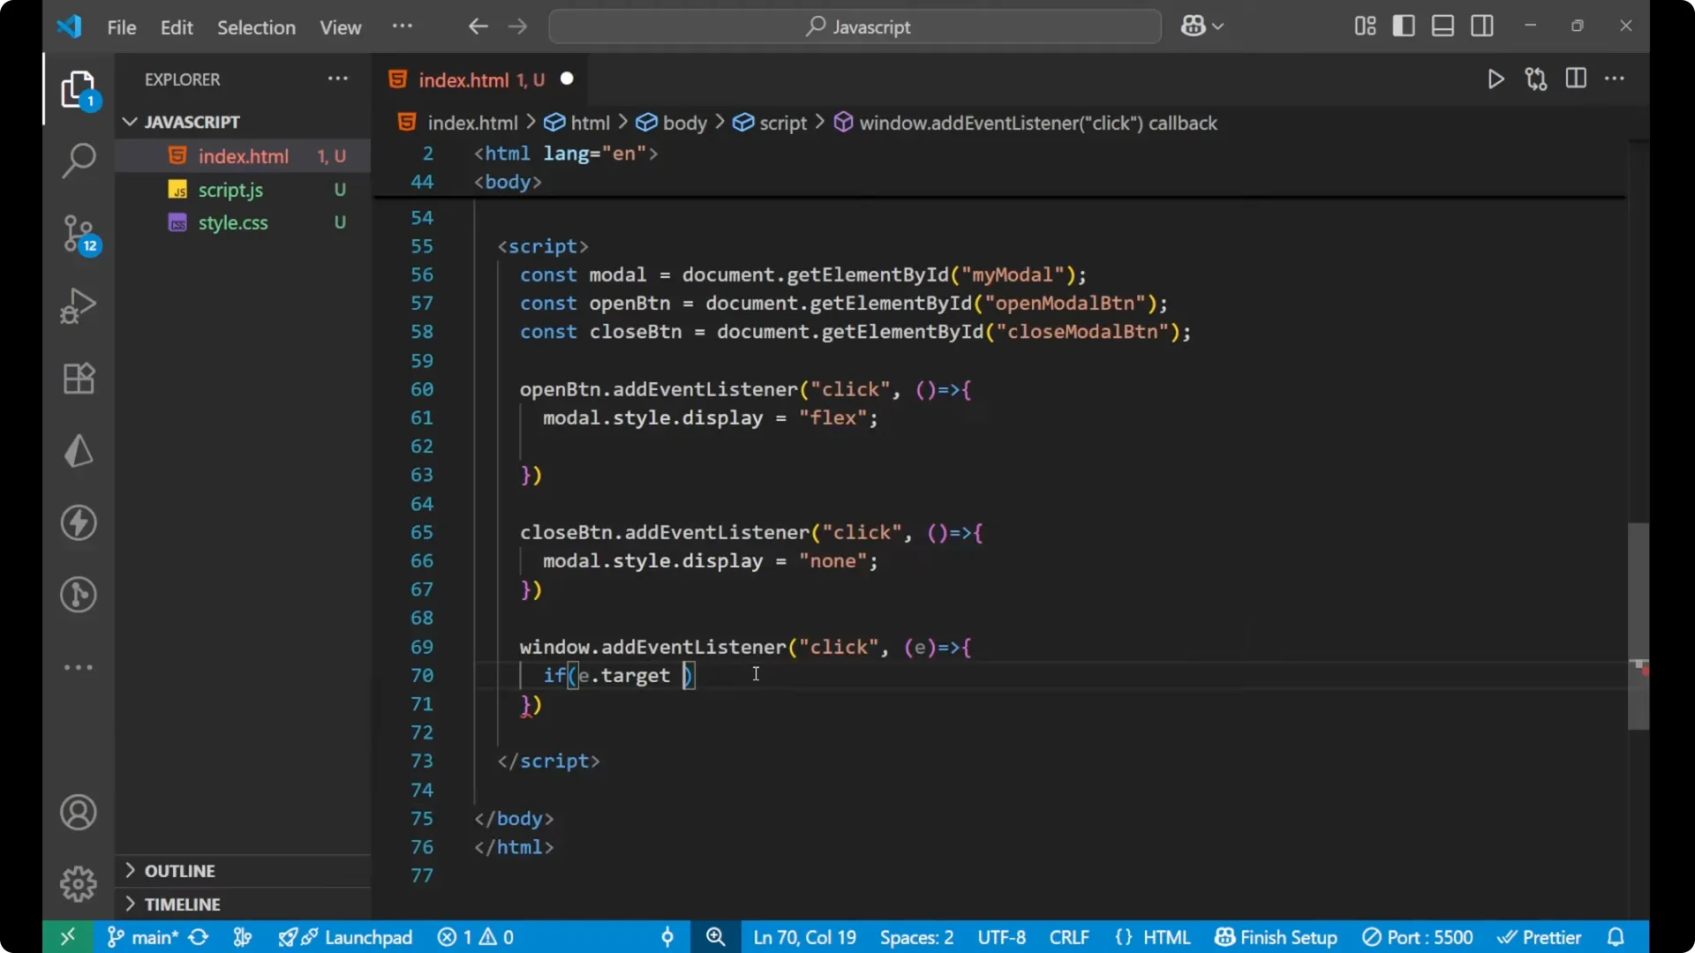Open the Accounts menu in activity bar
Image resolution: width=1695 pixels, height=953 pixels.
click(78, 812)
